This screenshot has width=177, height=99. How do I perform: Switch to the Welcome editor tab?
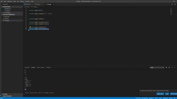pos(28,4)
